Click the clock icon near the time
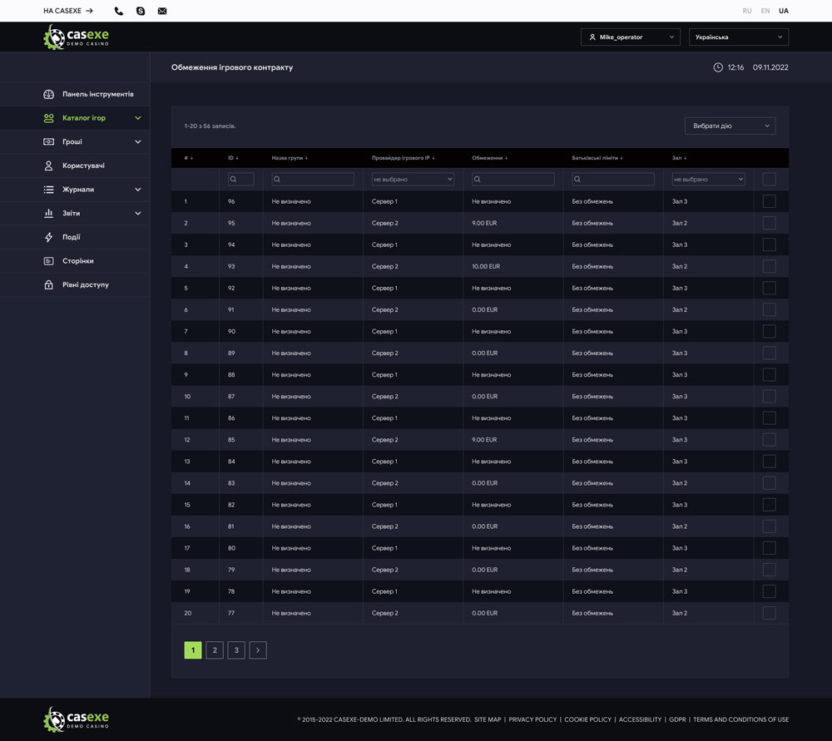This screenshot has height=741, width=832. [718, 67]
